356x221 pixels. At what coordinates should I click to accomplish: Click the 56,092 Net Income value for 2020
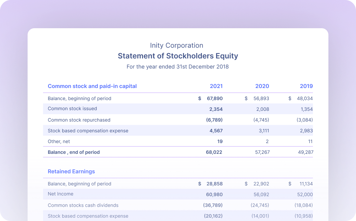coord(261,194)
